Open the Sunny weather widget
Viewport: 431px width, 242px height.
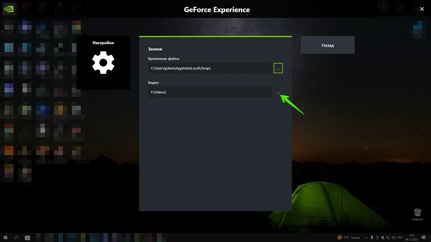[x=349, y=237]
